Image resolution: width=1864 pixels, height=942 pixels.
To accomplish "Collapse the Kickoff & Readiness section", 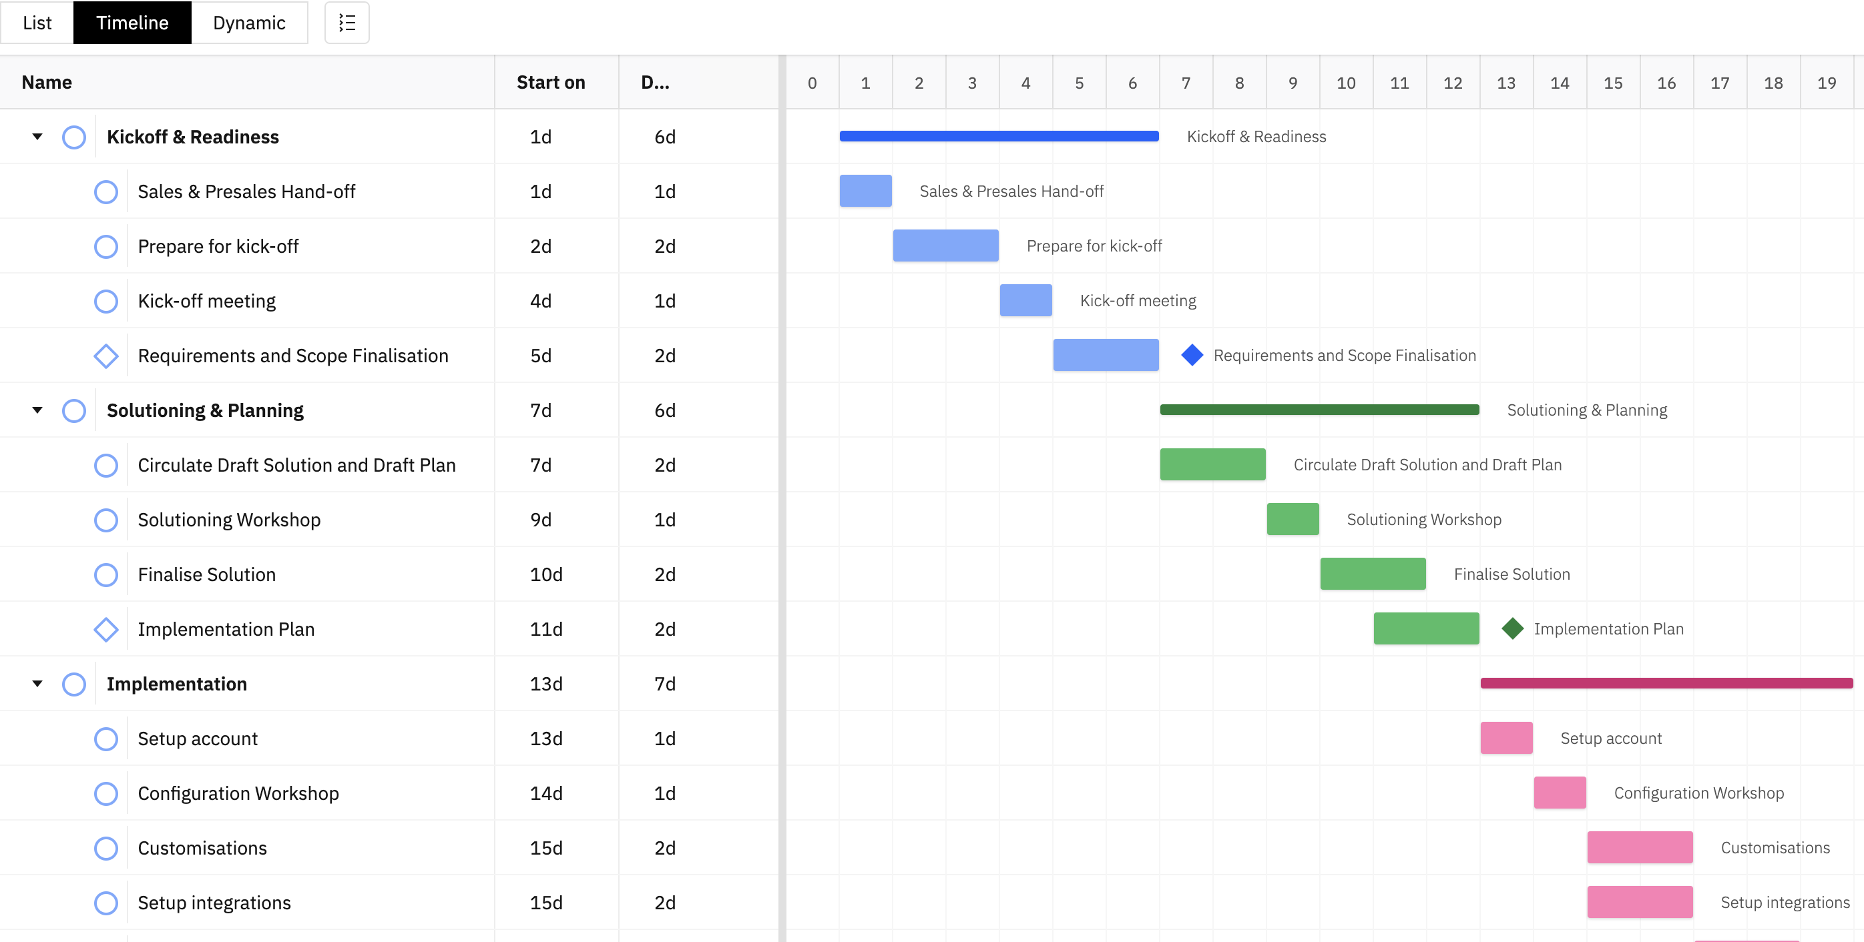I will (37, 137).
